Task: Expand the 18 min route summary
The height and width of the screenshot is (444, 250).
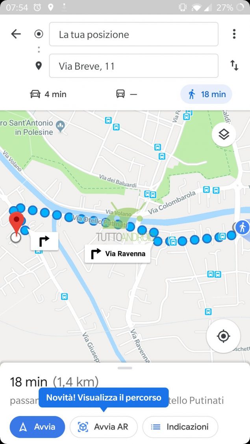Action: pyautogui.click(x=54, y=382)
